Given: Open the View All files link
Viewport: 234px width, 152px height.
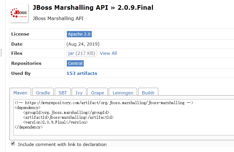Looking at the screenshot, I should [x=108, y=53].
